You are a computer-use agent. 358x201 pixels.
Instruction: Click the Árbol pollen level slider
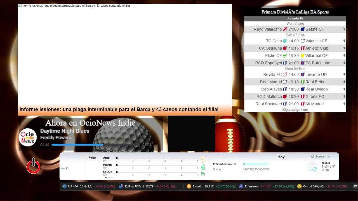(x=157, y=158)
